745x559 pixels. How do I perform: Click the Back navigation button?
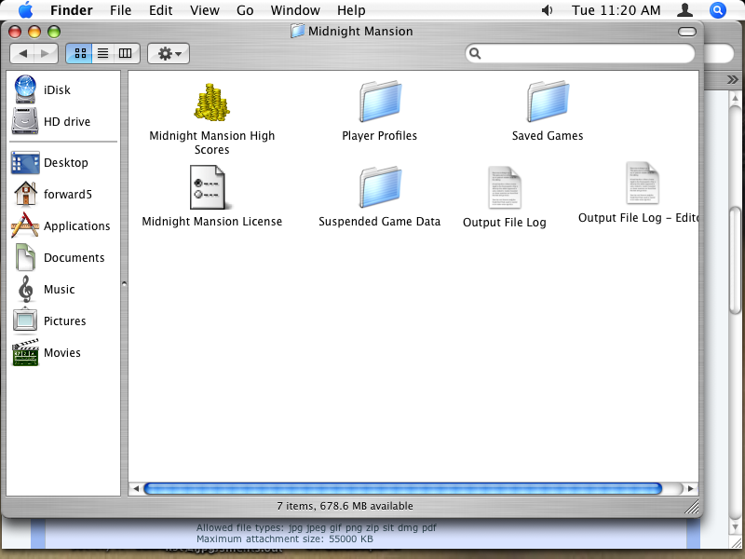click(x=23, y=54)
